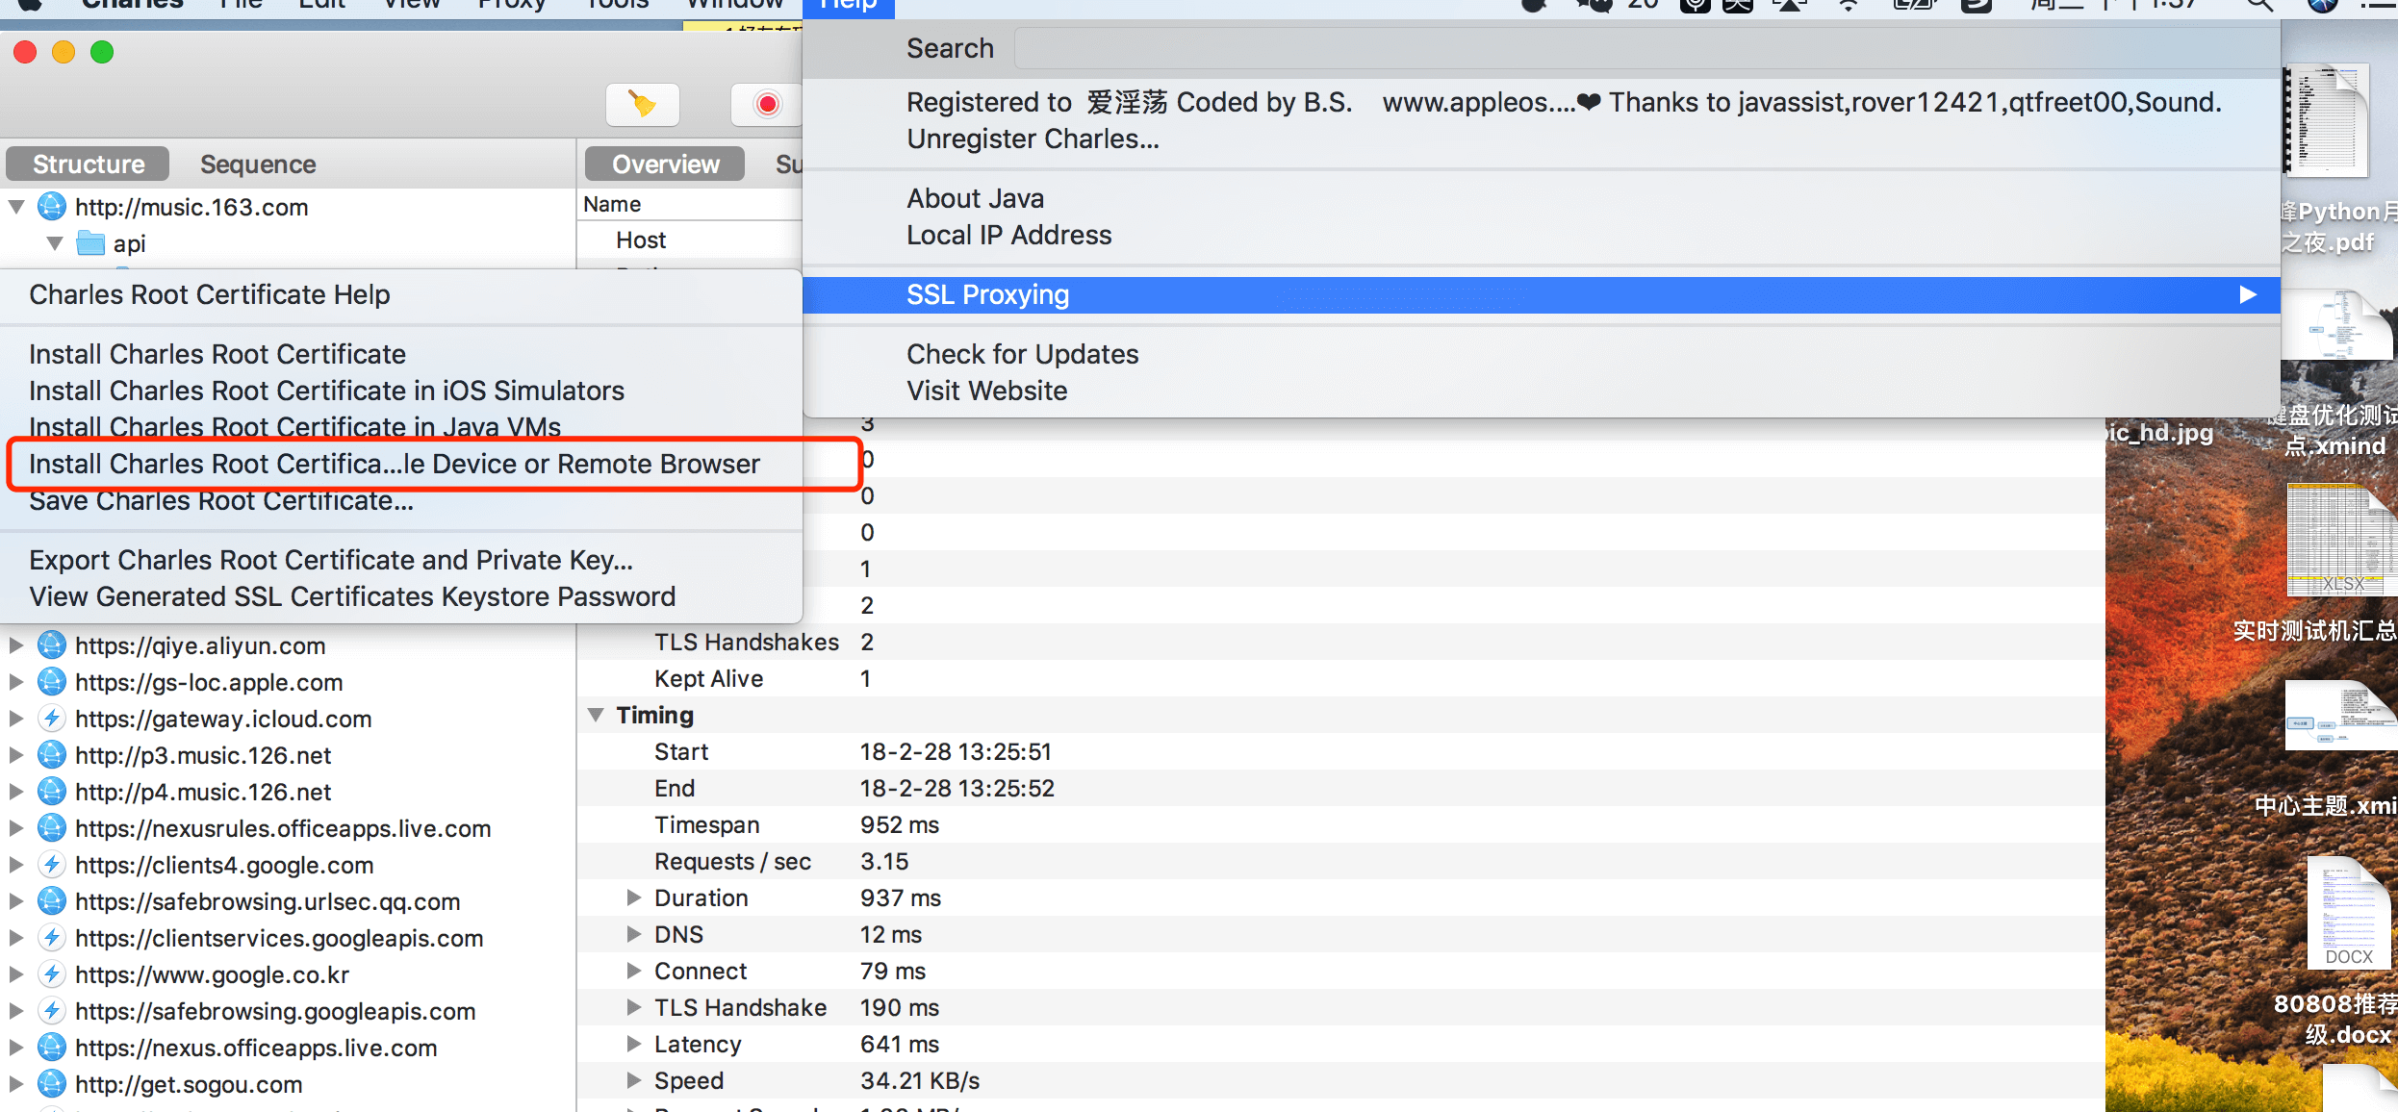
Task: Click the Speed value 34.21 KB/s
Action: [920, 1080]
